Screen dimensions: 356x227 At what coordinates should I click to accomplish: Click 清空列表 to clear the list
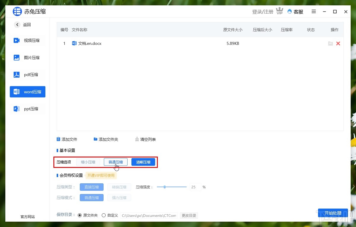[x=145, y=139]
